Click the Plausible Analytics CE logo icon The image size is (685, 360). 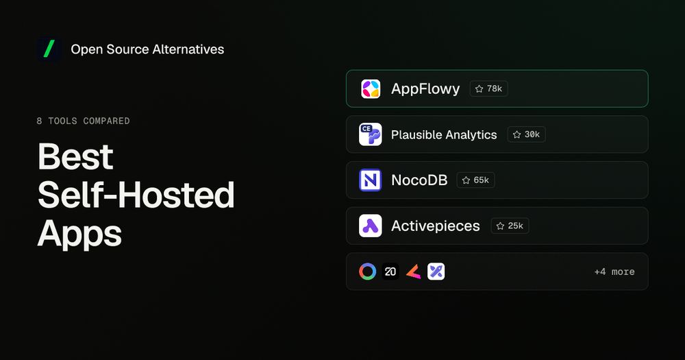(x=371, y=134)
